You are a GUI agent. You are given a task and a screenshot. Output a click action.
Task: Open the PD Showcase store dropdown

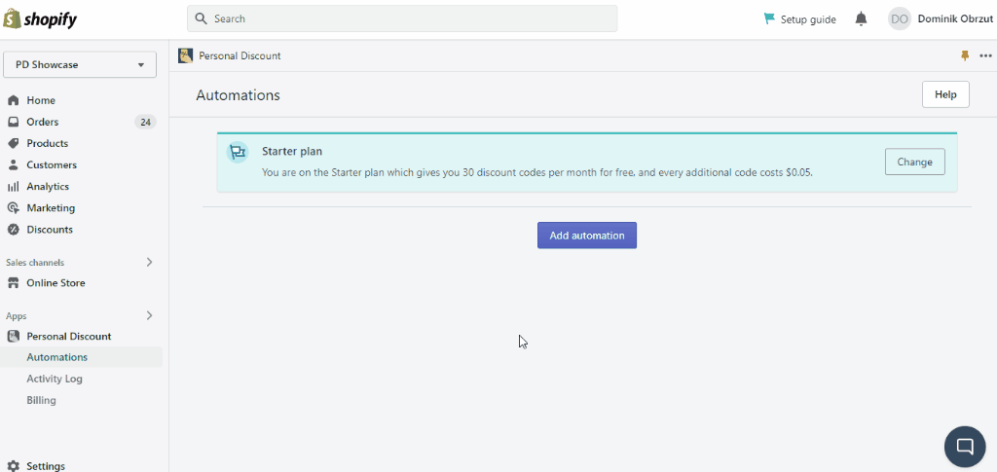click(x=80, y=65)
